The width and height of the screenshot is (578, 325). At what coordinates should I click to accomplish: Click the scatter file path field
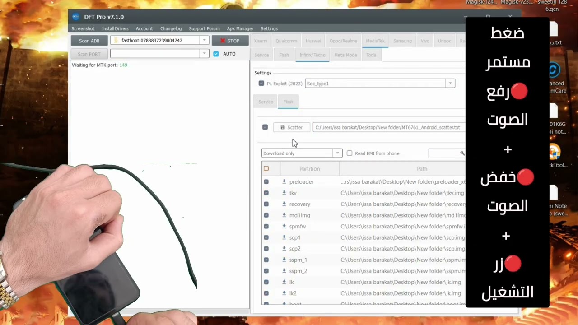[389, 127]
